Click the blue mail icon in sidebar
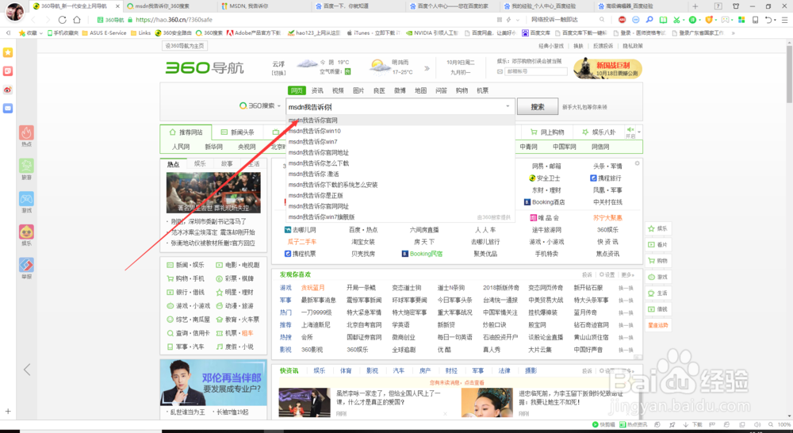Image resolution: width=793 pixels, height=433 pixels. [x=8, y=108]
